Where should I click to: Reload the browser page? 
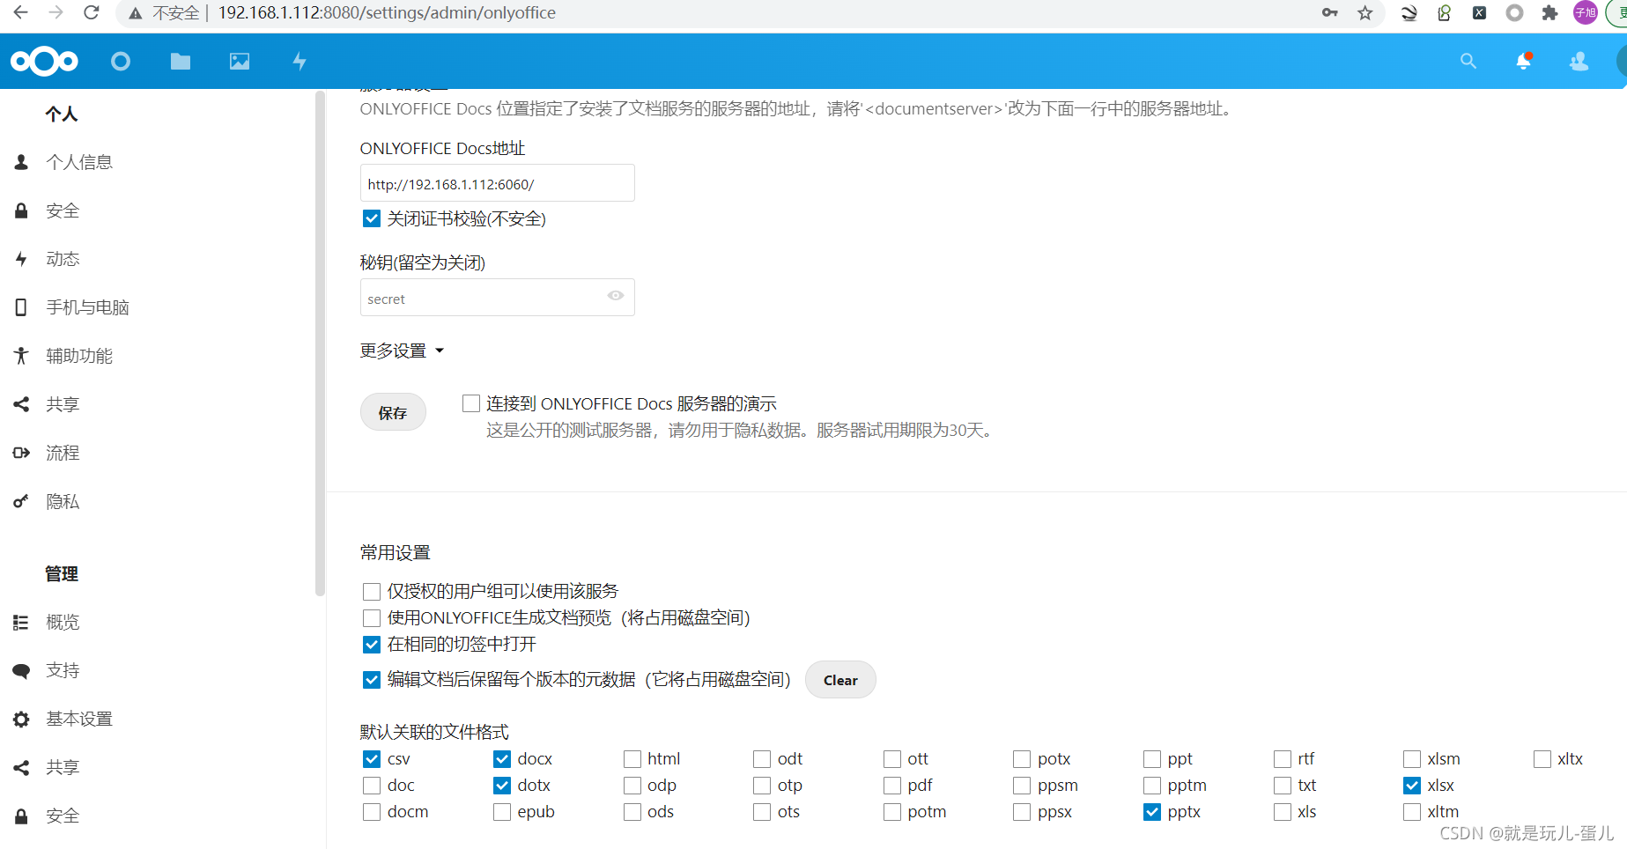point(92,12)
